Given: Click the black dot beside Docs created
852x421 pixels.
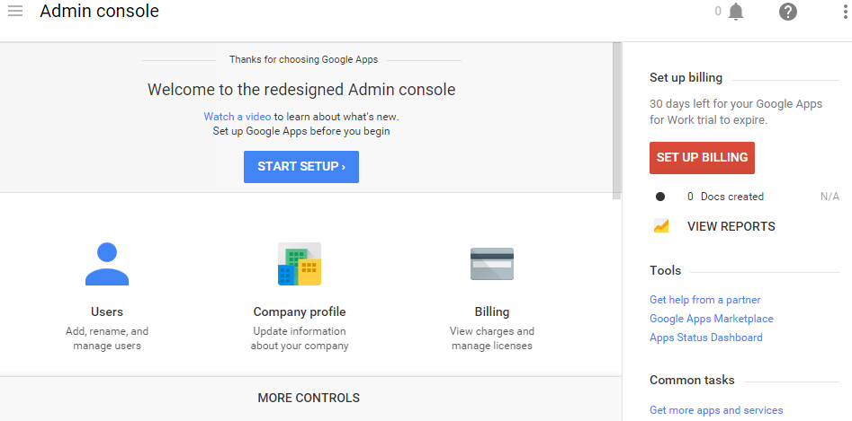Looking at the screenshot, I should 660,197.
